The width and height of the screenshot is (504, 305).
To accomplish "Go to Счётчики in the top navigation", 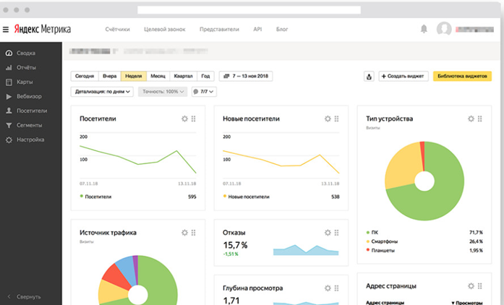I will coord(117,29).
